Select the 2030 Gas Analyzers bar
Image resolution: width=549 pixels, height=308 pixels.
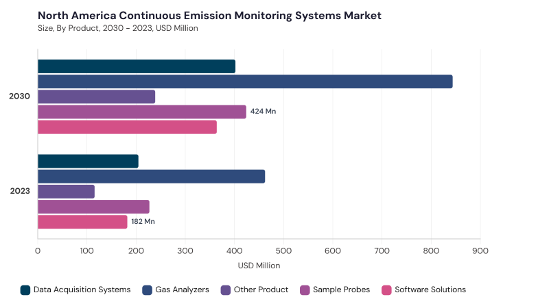(x=245, y=81)
